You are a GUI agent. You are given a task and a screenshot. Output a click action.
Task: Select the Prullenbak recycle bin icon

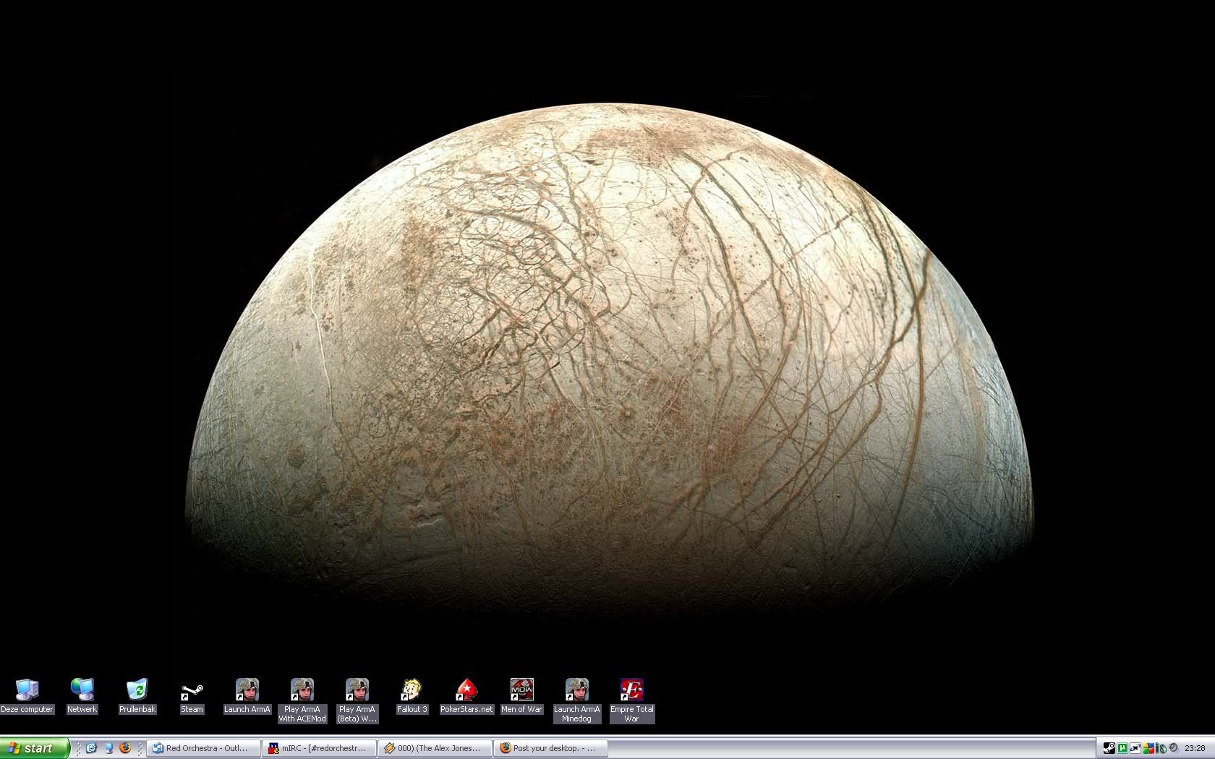(137, 690)
